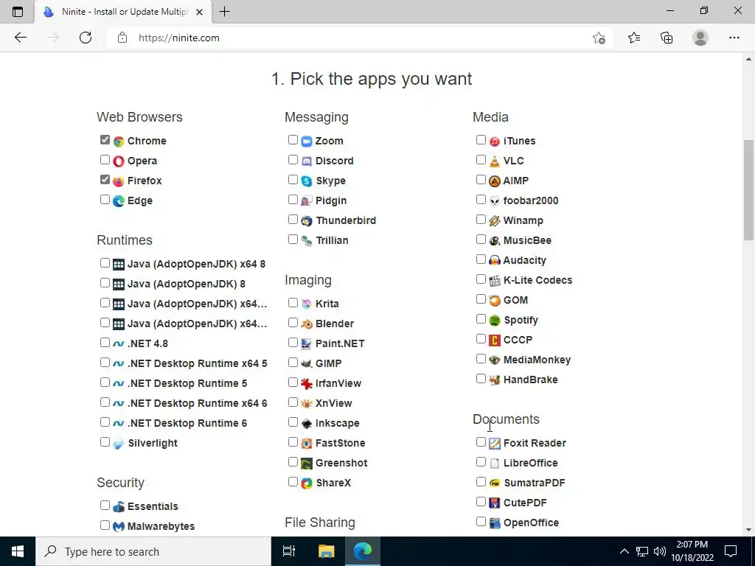Tick the MusicBee checkbox
The width and height of the screenshot is (755, 566).
(x=481, y=240)
